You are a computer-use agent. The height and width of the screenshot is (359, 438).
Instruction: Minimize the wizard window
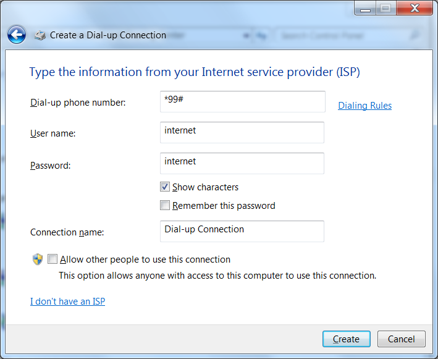click(x=366, y=9)
